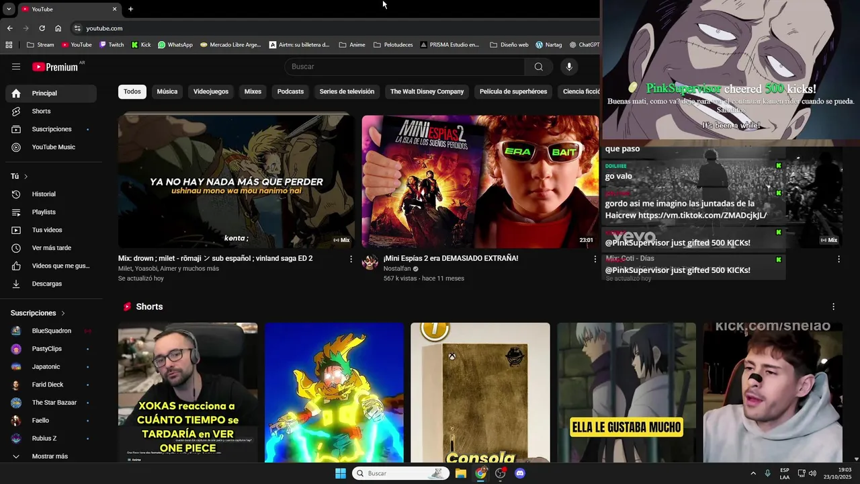
Task: Activate voice search microphone
Action: click(x=569, y=67)
